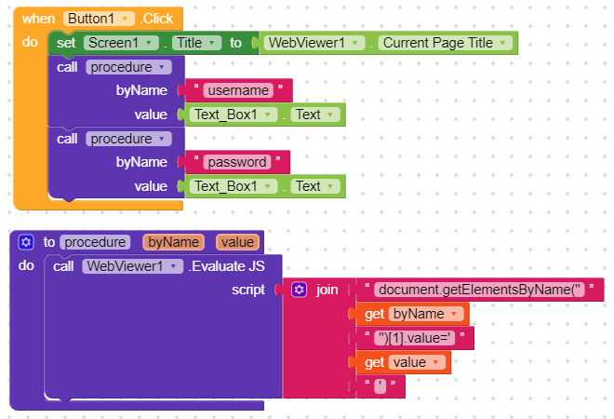Edit the "password" text string
This screenshot has width=614, height=419.
click(237, 162)
